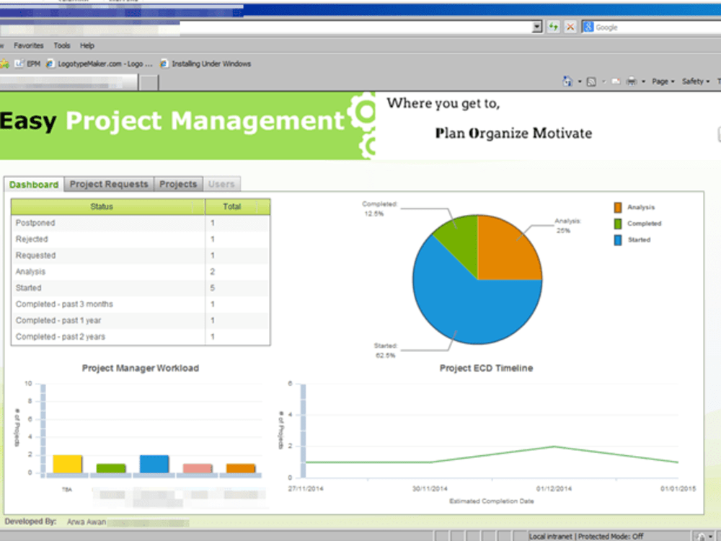Sort by the Status column header
Viewport: 721px width, 541px height.
(x=107, y=207)
